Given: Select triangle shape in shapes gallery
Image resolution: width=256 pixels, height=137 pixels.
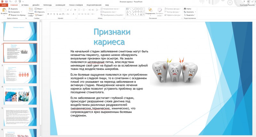Looking at the screenshot, I should click(127, 11).
